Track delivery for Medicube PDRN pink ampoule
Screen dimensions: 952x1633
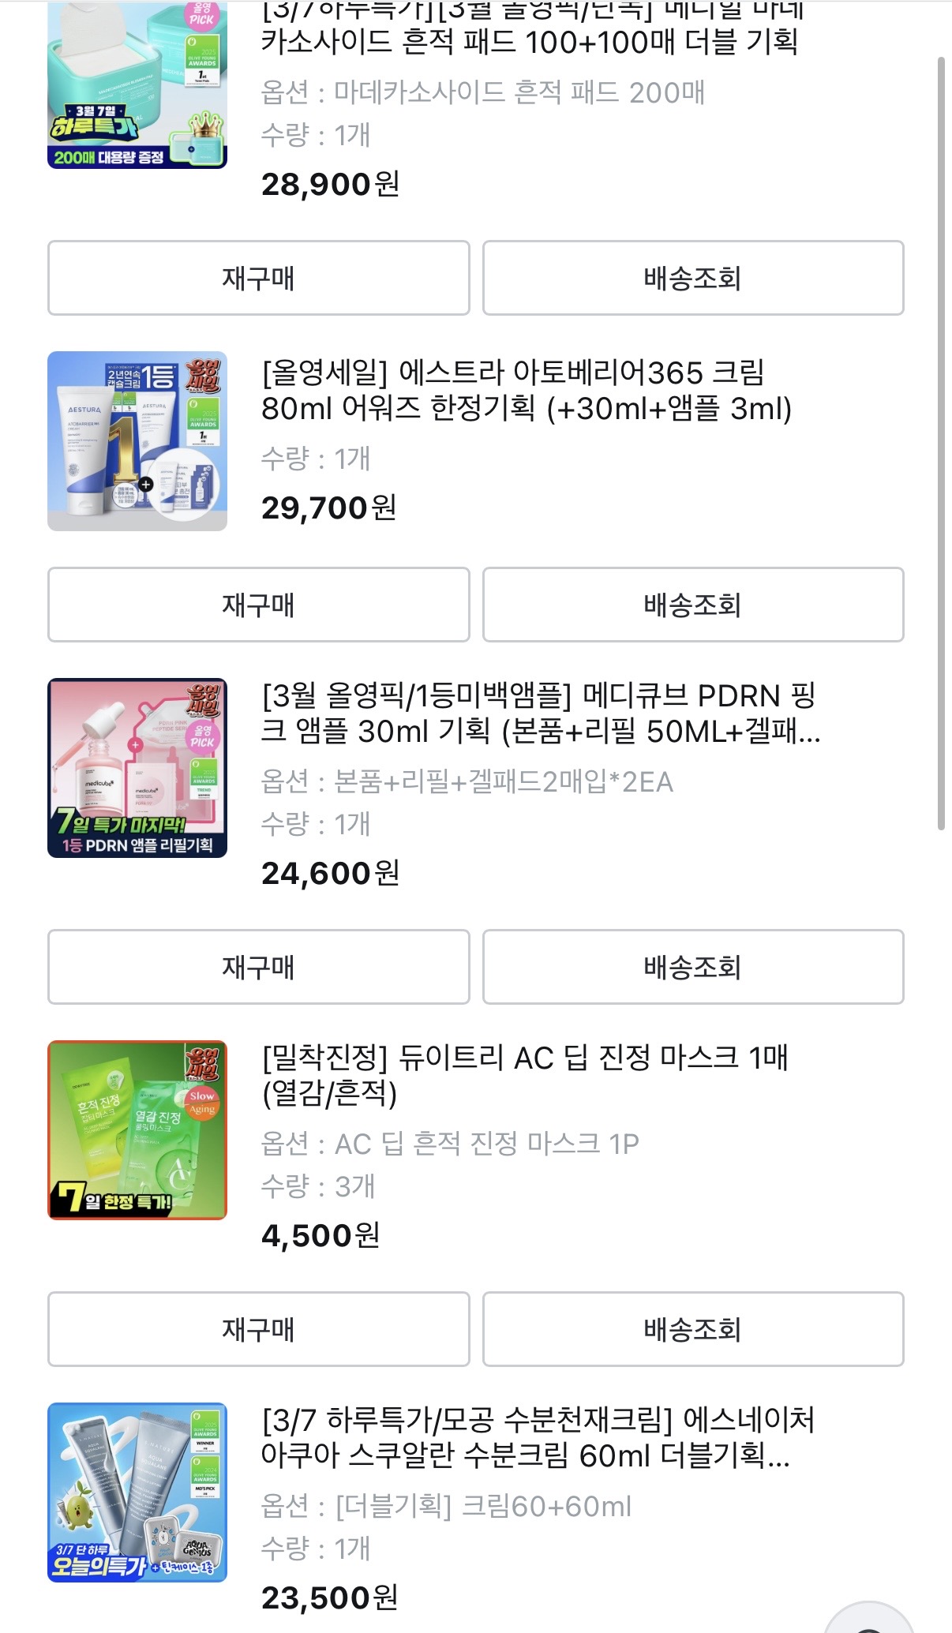pyautogui.click(x=692, y=967)
